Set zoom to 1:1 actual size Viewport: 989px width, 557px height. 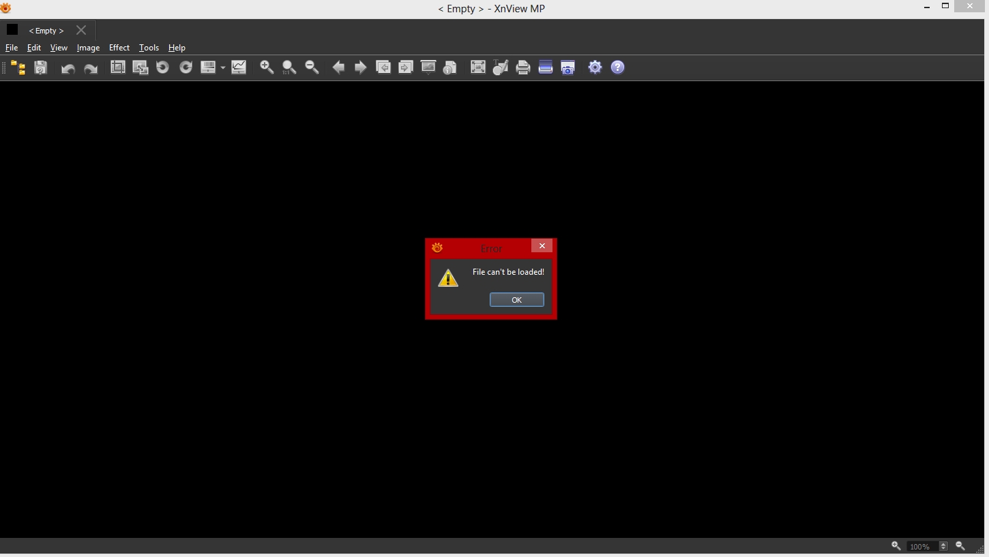(290, 67)
